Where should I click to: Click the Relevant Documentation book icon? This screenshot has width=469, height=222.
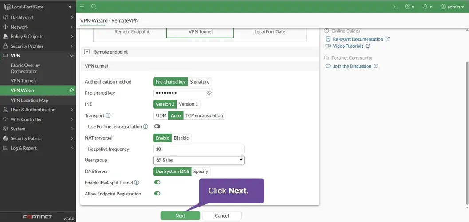tap(328, 39)
